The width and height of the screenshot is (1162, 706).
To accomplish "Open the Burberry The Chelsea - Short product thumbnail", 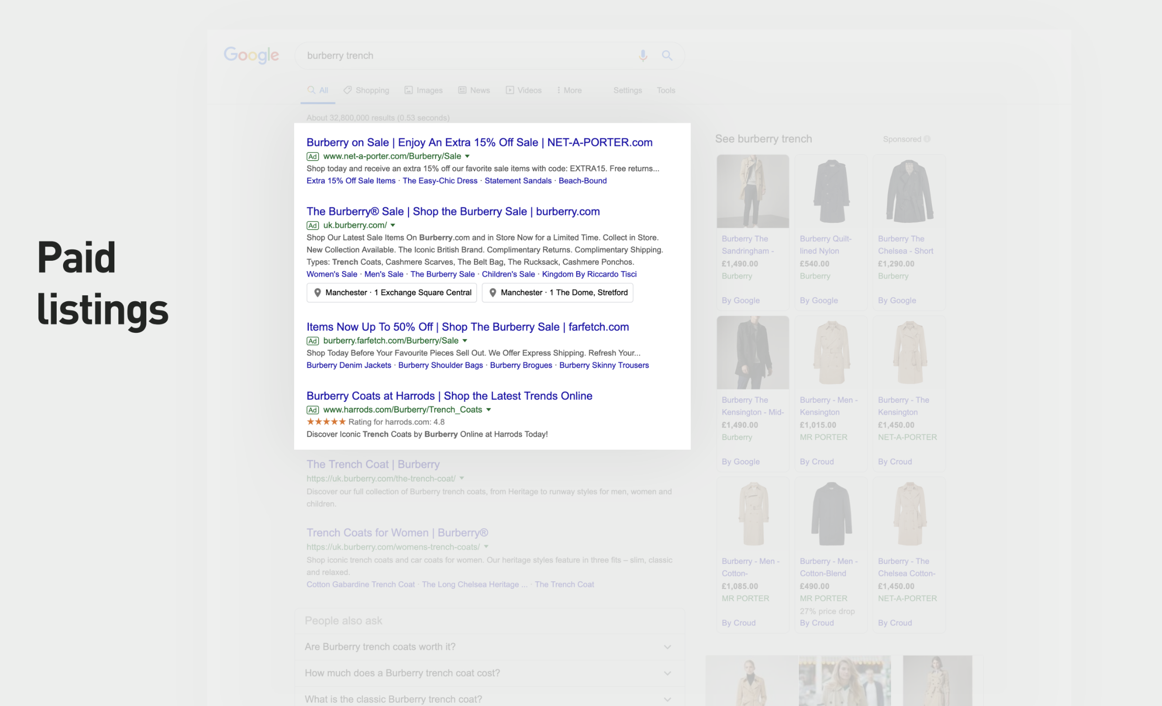I will coord(909,191).
